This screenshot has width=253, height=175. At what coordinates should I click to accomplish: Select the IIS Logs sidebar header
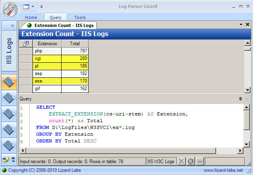click(9, 51)
